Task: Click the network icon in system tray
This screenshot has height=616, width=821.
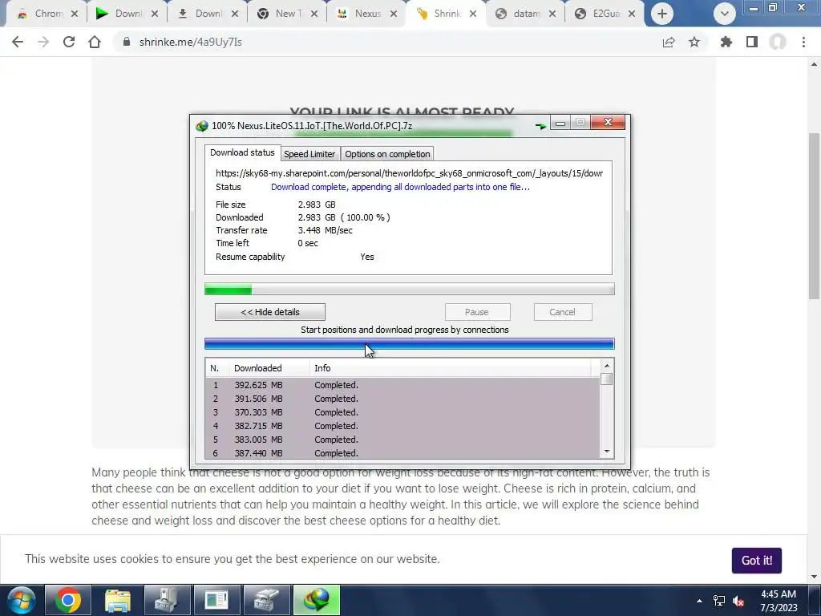Action: [x=719, y=601]
